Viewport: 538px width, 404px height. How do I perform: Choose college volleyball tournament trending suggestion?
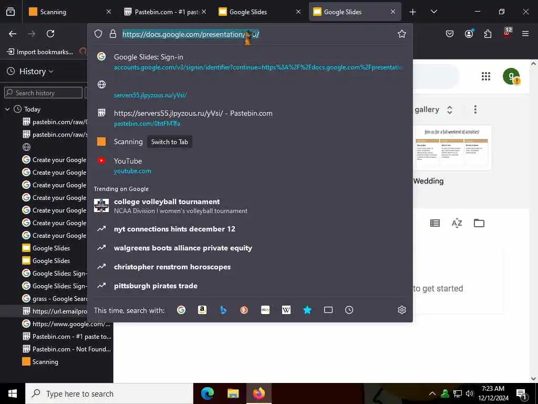[250, 206]
